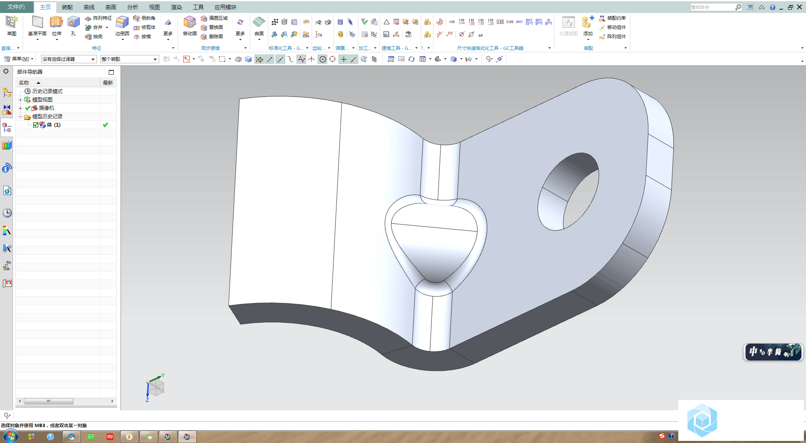806x443 pixels.
Task: Open the 更多 feature gallery
Action: click(168, 28)
